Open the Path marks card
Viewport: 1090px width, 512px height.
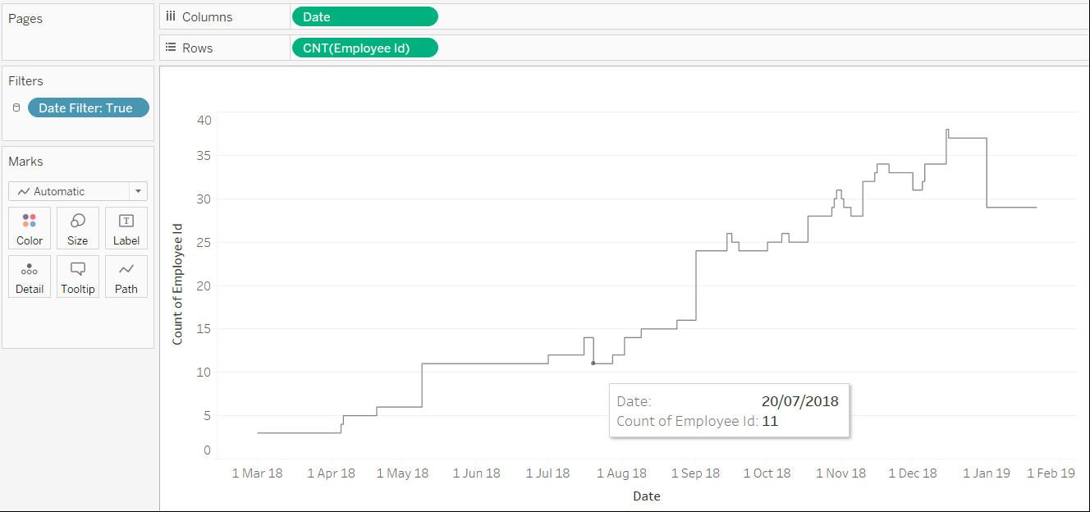click(126, 277)
